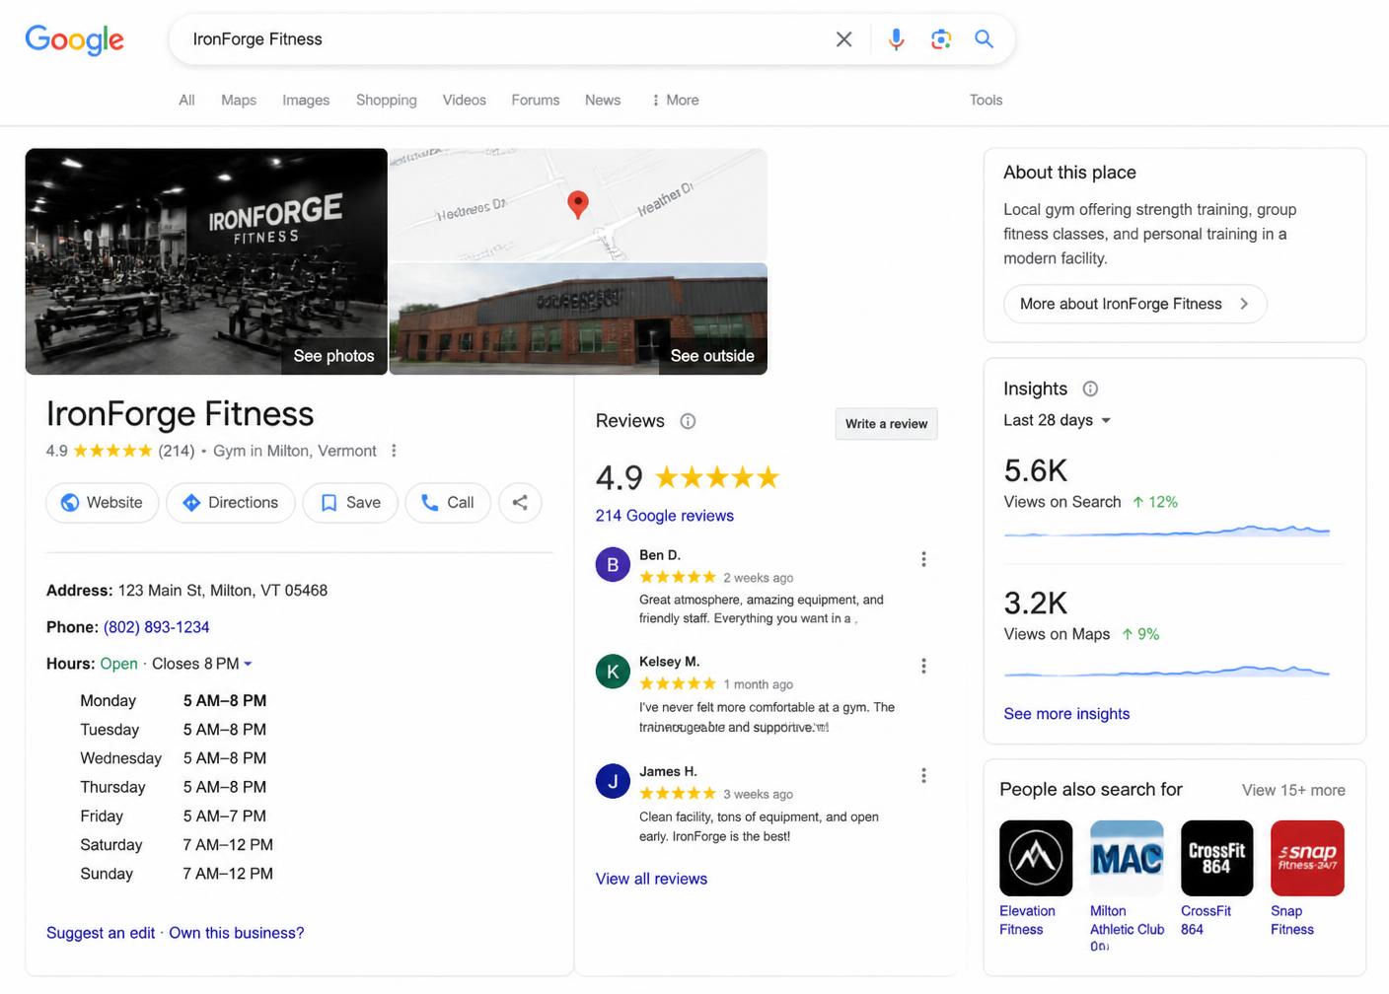Click the (214) review count beside the stars

[x=177, y=451]
